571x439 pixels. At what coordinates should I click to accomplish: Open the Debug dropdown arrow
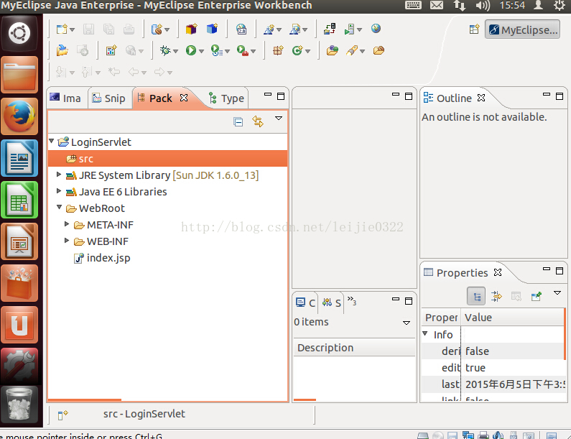click(x=175, y=51)
